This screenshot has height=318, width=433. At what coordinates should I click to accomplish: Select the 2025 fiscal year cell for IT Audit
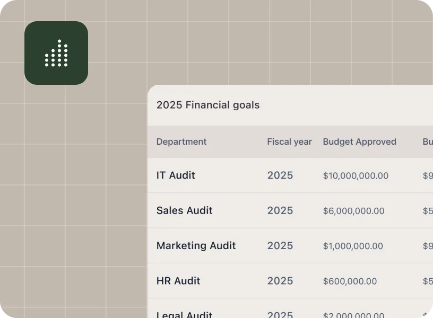click(280, 175)
